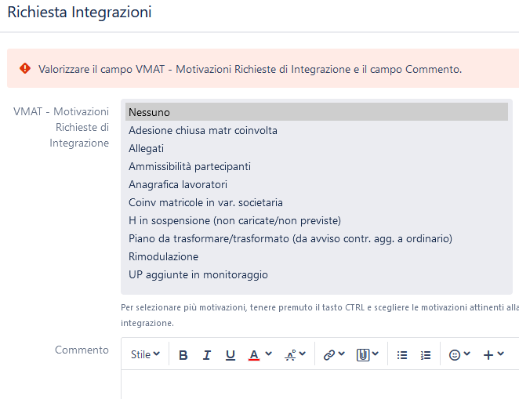519x399 pixels.
Task: Select 'Anagrafica lavoratori' option
Action: [x=317, y=184]
